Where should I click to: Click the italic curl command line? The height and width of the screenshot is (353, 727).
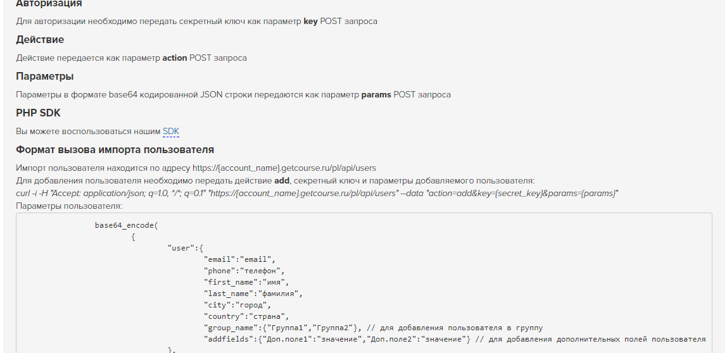(x=317, y=193)
